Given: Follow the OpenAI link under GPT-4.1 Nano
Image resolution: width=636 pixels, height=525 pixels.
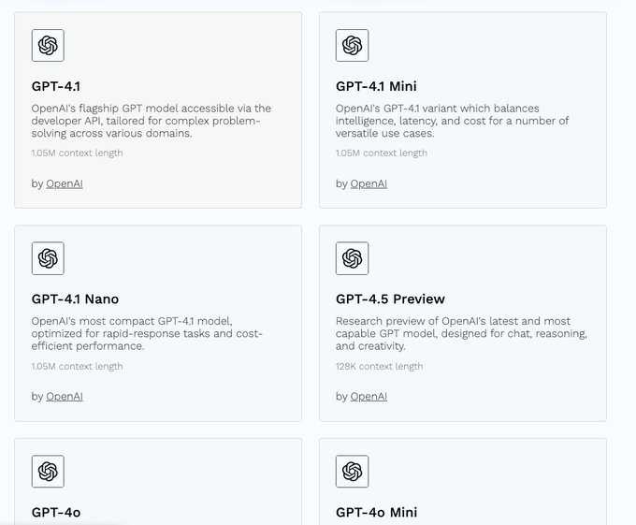Looking at the screenshot, I should (x=65, y=397).
